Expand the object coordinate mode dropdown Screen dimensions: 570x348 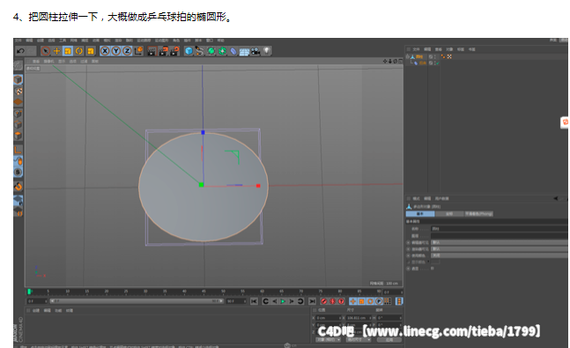pos(328,340)
